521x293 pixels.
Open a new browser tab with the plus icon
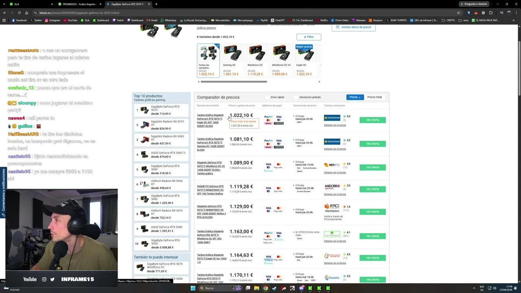pos(156,4)
